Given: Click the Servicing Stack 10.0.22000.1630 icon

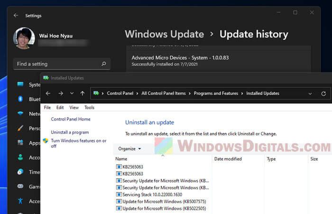Looking at the screenshot, I should 119,195.
